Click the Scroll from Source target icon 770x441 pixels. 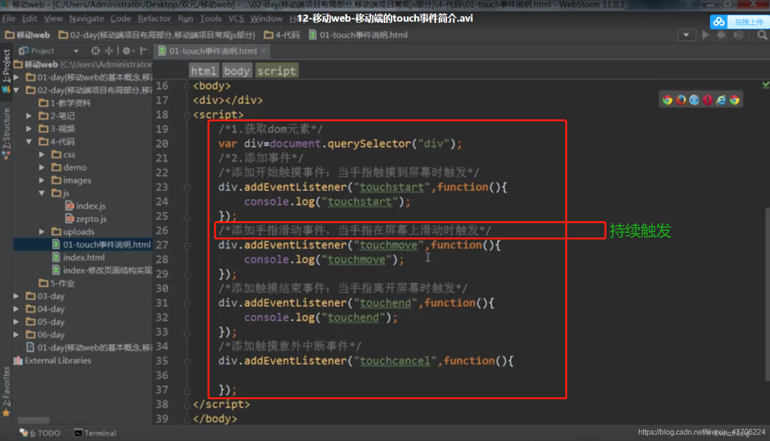(95, 50)
